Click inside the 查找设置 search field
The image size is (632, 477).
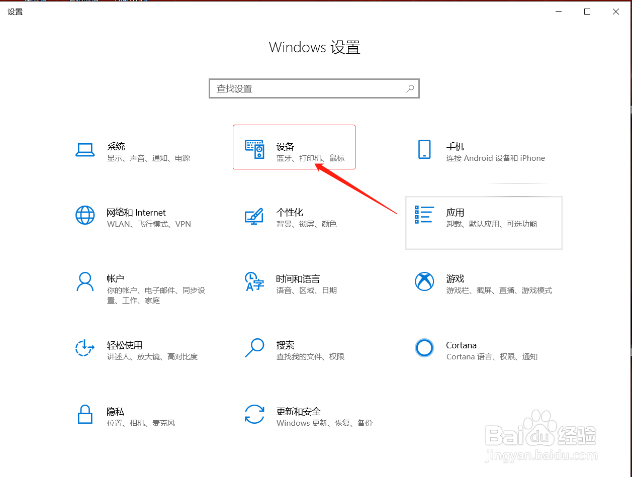302,88
